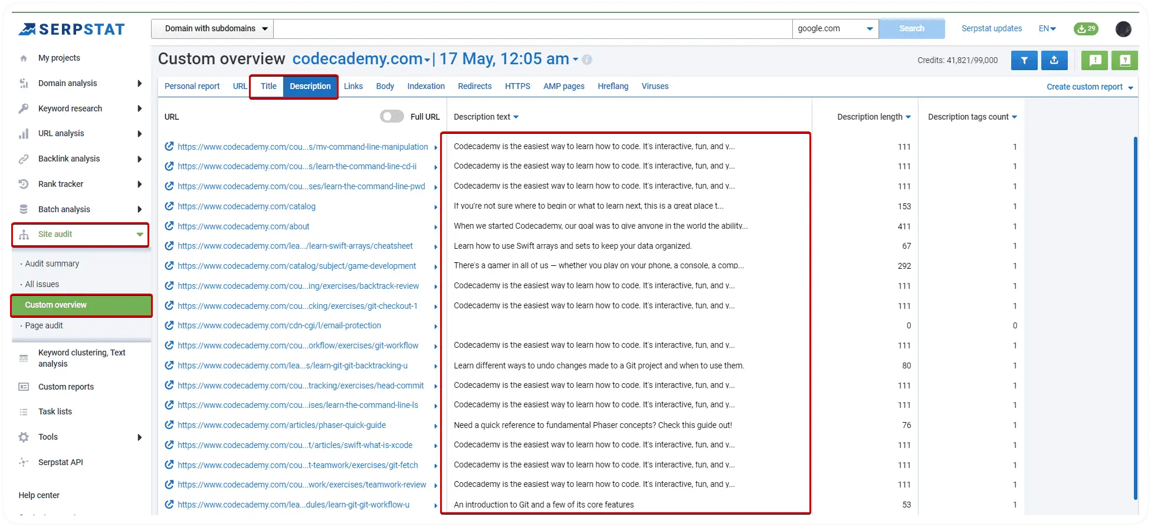Click the Search button

911,29
